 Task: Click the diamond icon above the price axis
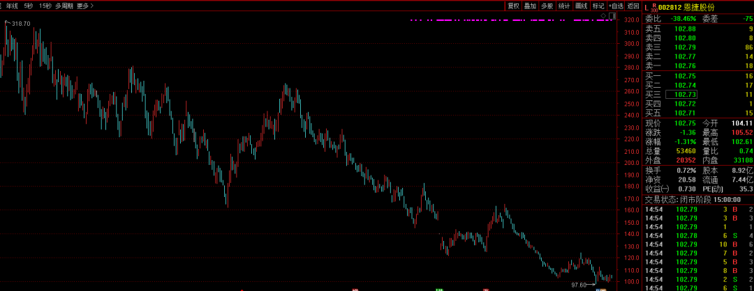[603, 15]
